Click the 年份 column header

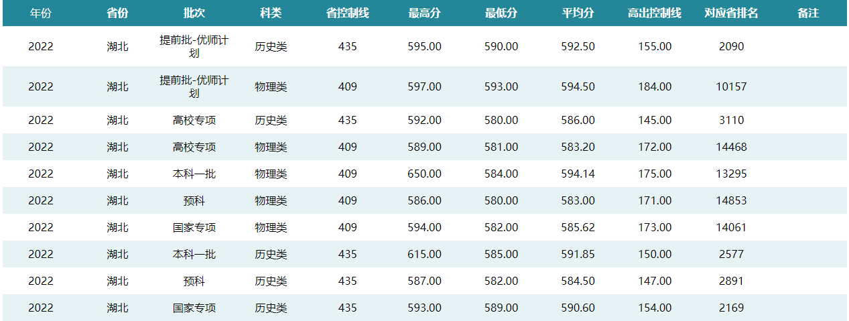[x=40, y=13]
